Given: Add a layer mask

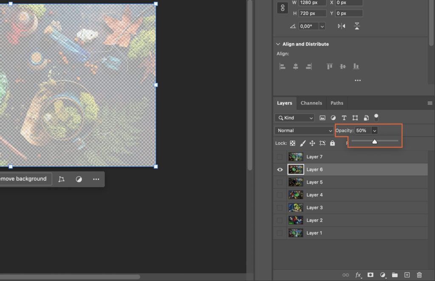Looking at the screenshot, I should [x=370, y=275].
